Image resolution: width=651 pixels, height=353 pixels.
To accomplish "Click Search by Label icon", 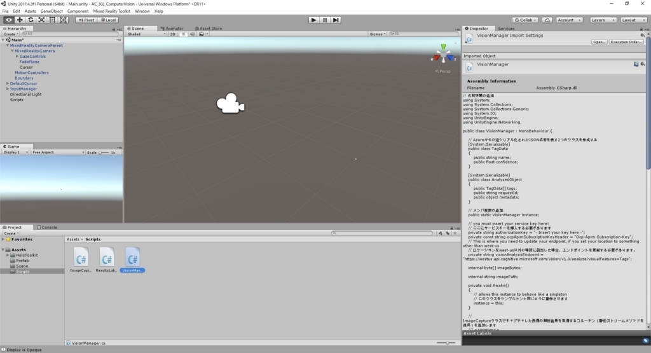I will 448,233.
